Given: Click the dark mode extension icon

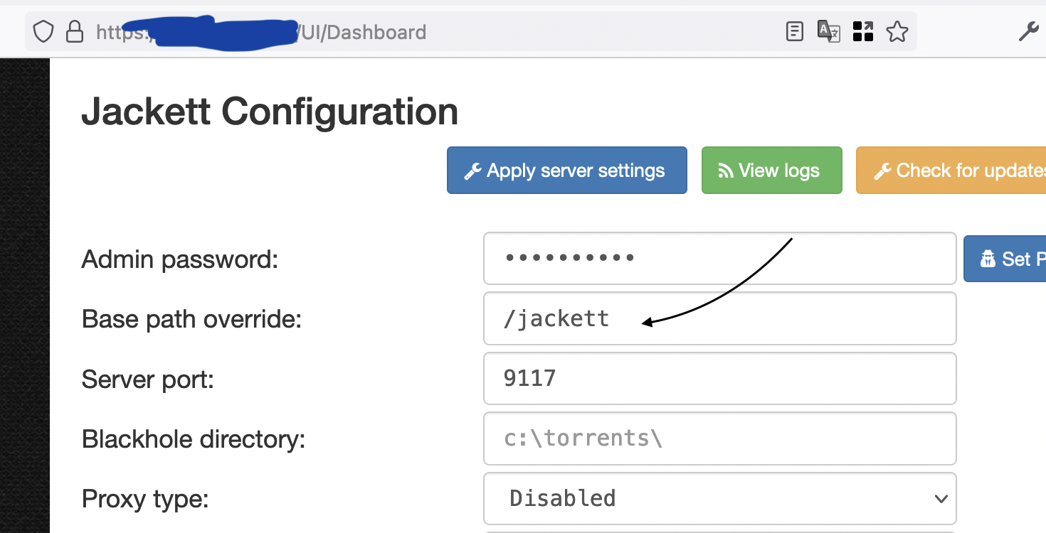Looking at the screenshot, I should tap(862, 31).
